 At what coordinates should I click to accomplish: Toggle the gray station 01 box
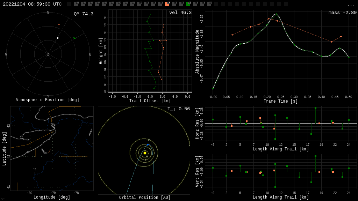tap(76, 4)
